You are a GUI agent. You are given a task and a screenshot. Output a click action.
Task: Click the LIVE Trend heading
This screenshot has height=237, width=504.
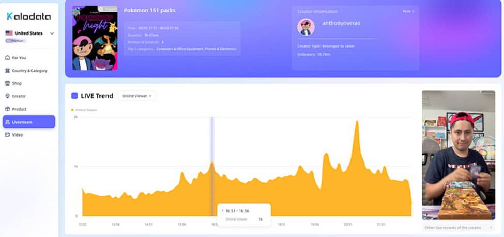pos(97,96)
